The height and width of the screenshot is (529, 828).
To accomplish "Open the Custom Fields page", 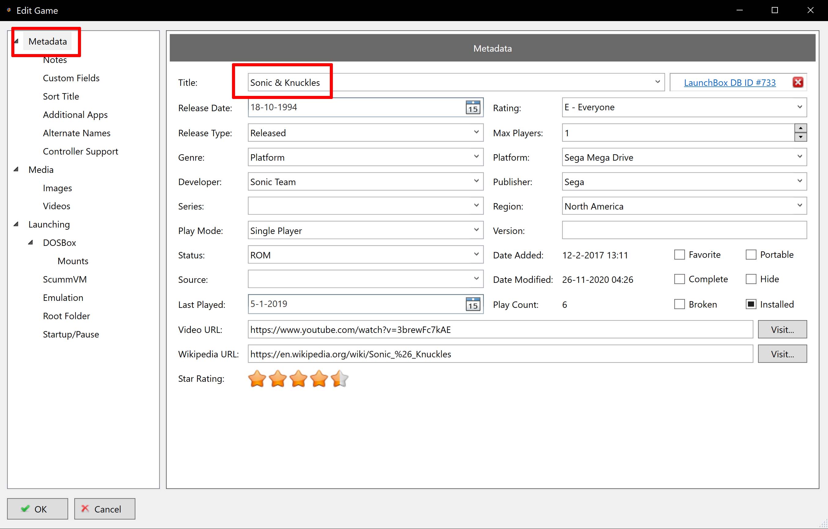I will [71, 78].
